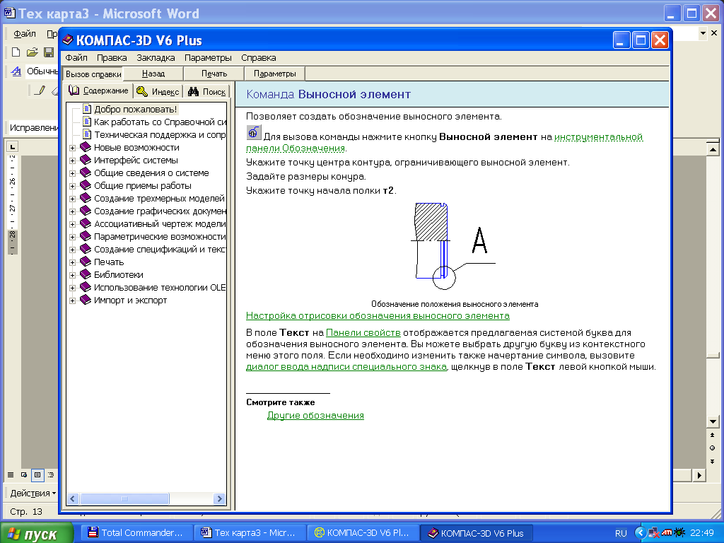Viewport: 724px width, 543px height.
Task: Open the Другие обозначения link
Action: (315, 416)
